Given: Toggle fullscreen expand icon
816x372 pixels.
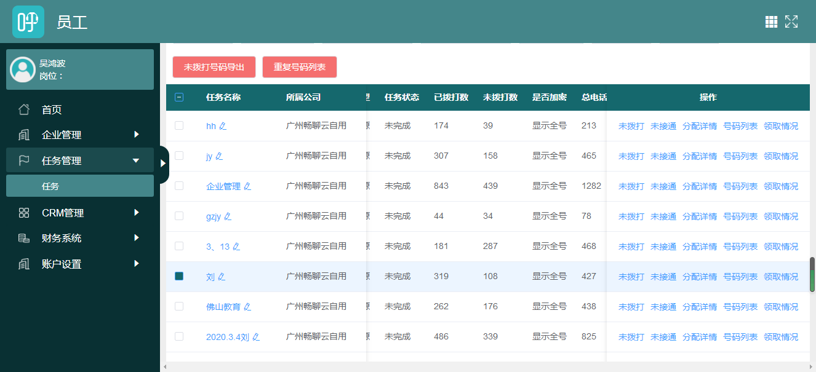Looking at the screenshot, I should [x=791, y=22].
